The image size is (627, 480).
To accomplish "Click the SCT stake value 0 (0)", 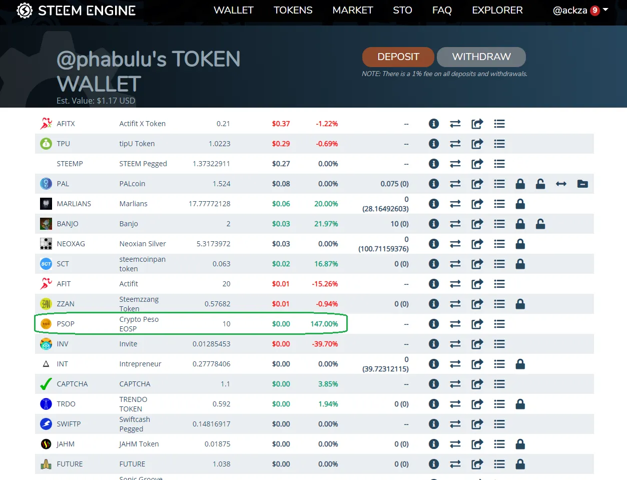I will pos(401,264).
